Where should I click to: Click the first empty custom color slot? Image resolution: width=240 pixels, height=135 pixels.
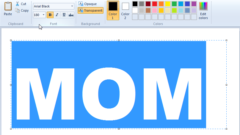coord(135,17)
